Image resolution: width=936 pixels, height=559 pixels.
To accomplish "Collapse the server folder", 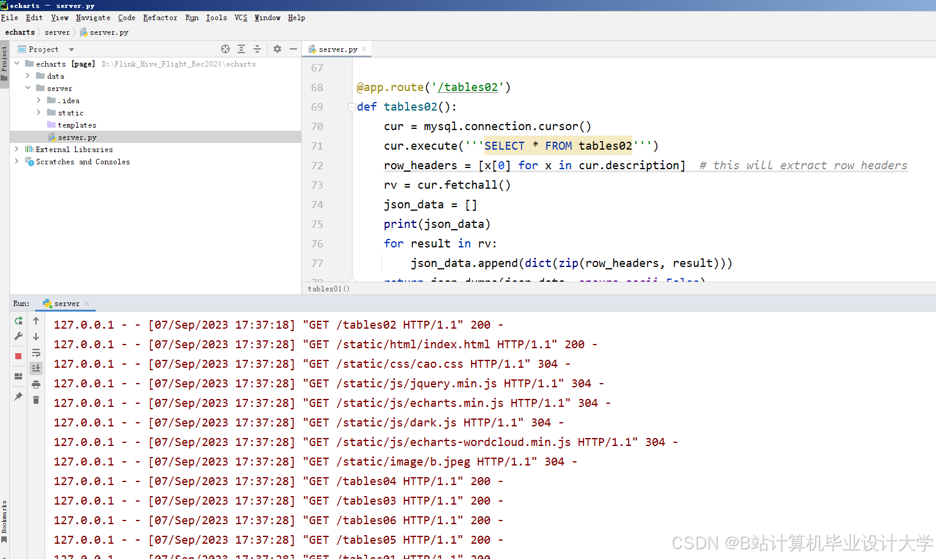I will [x=27, y=88].
